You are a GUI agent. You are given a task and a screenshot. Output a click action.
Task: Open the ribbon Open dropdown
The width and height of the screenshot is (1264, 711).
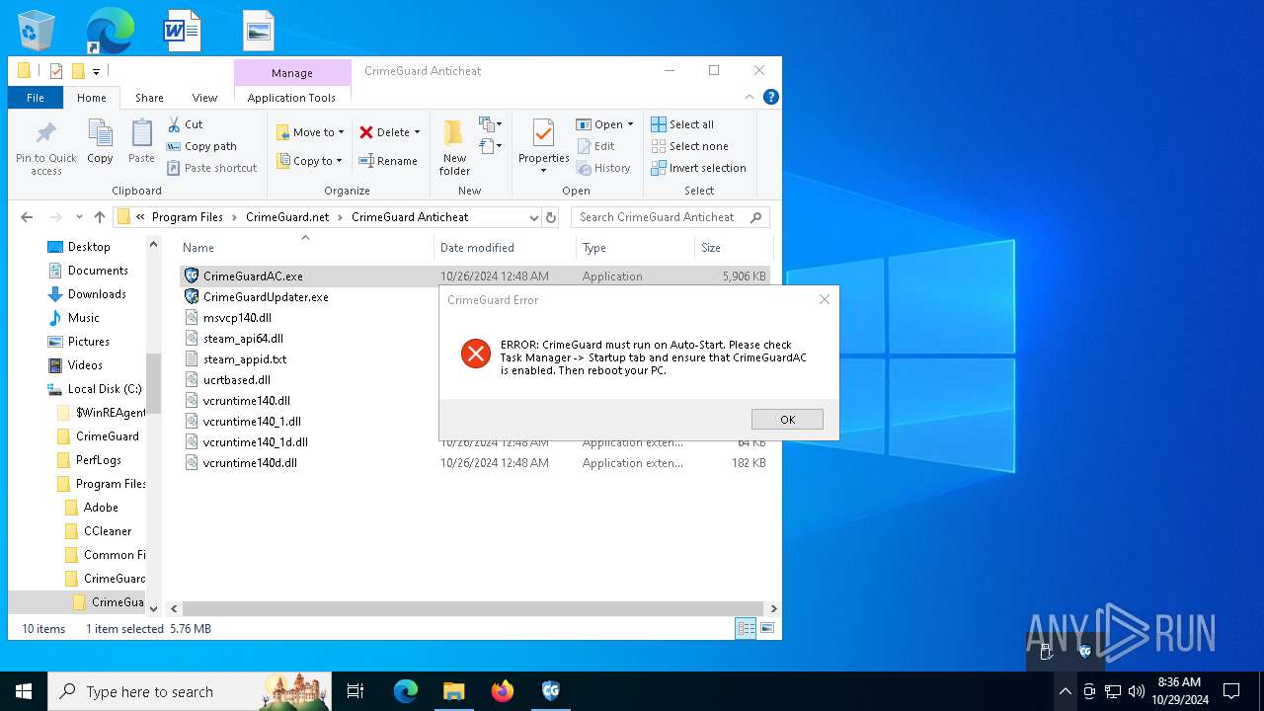[x=604, y=124]
